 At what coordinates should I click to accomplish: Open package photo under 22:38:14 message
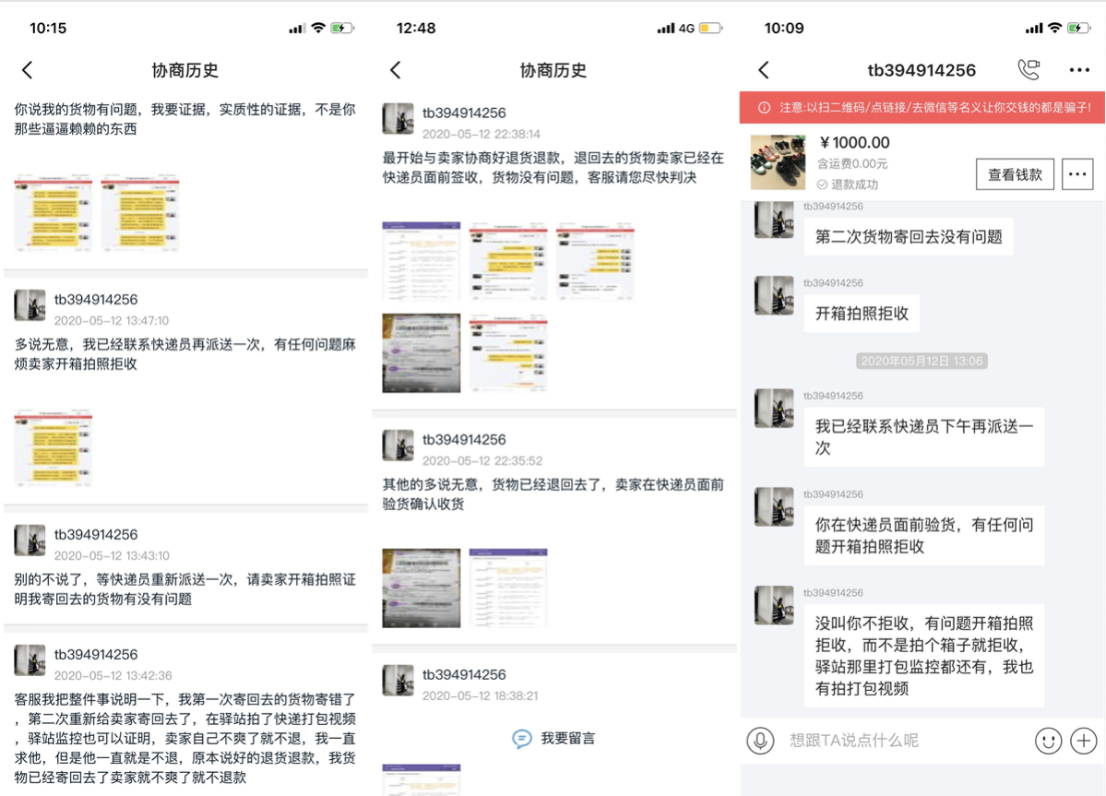pos(422,352)
